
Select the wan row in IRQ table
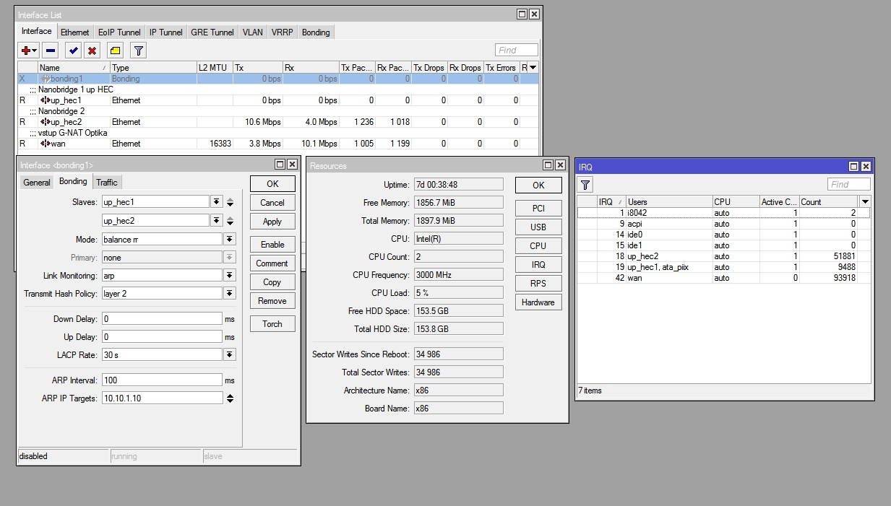[x=723, y=278]
